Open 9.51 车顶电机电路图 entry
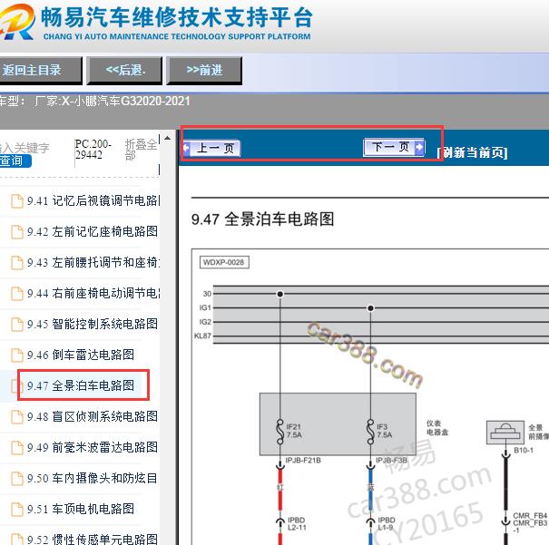549x545 pixels. coord(81,508)
